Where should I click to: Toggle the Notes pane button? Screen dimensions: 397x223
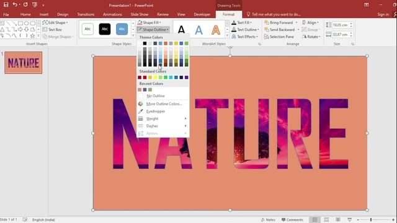tap(268, 220)
